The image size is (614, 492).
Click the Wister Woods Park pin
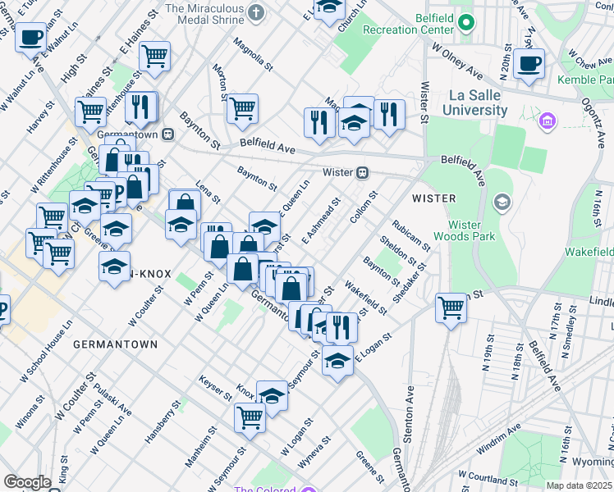point(501,202)
